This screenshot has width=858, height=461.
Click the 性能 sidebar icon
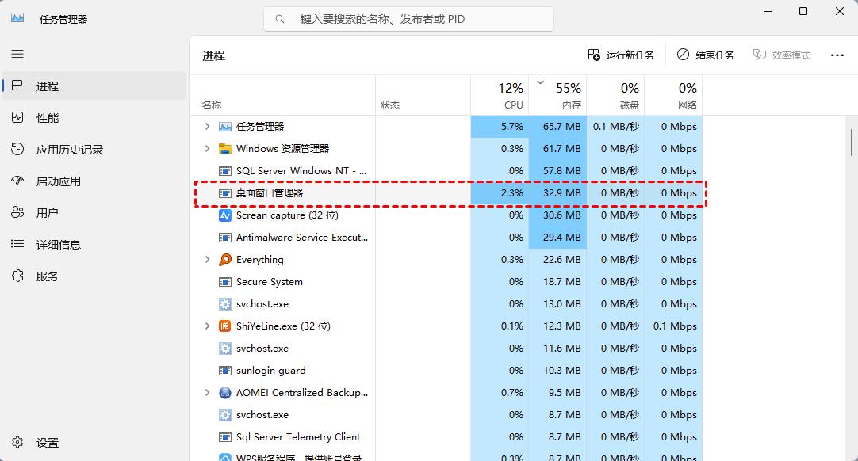[x=17, y=117]
